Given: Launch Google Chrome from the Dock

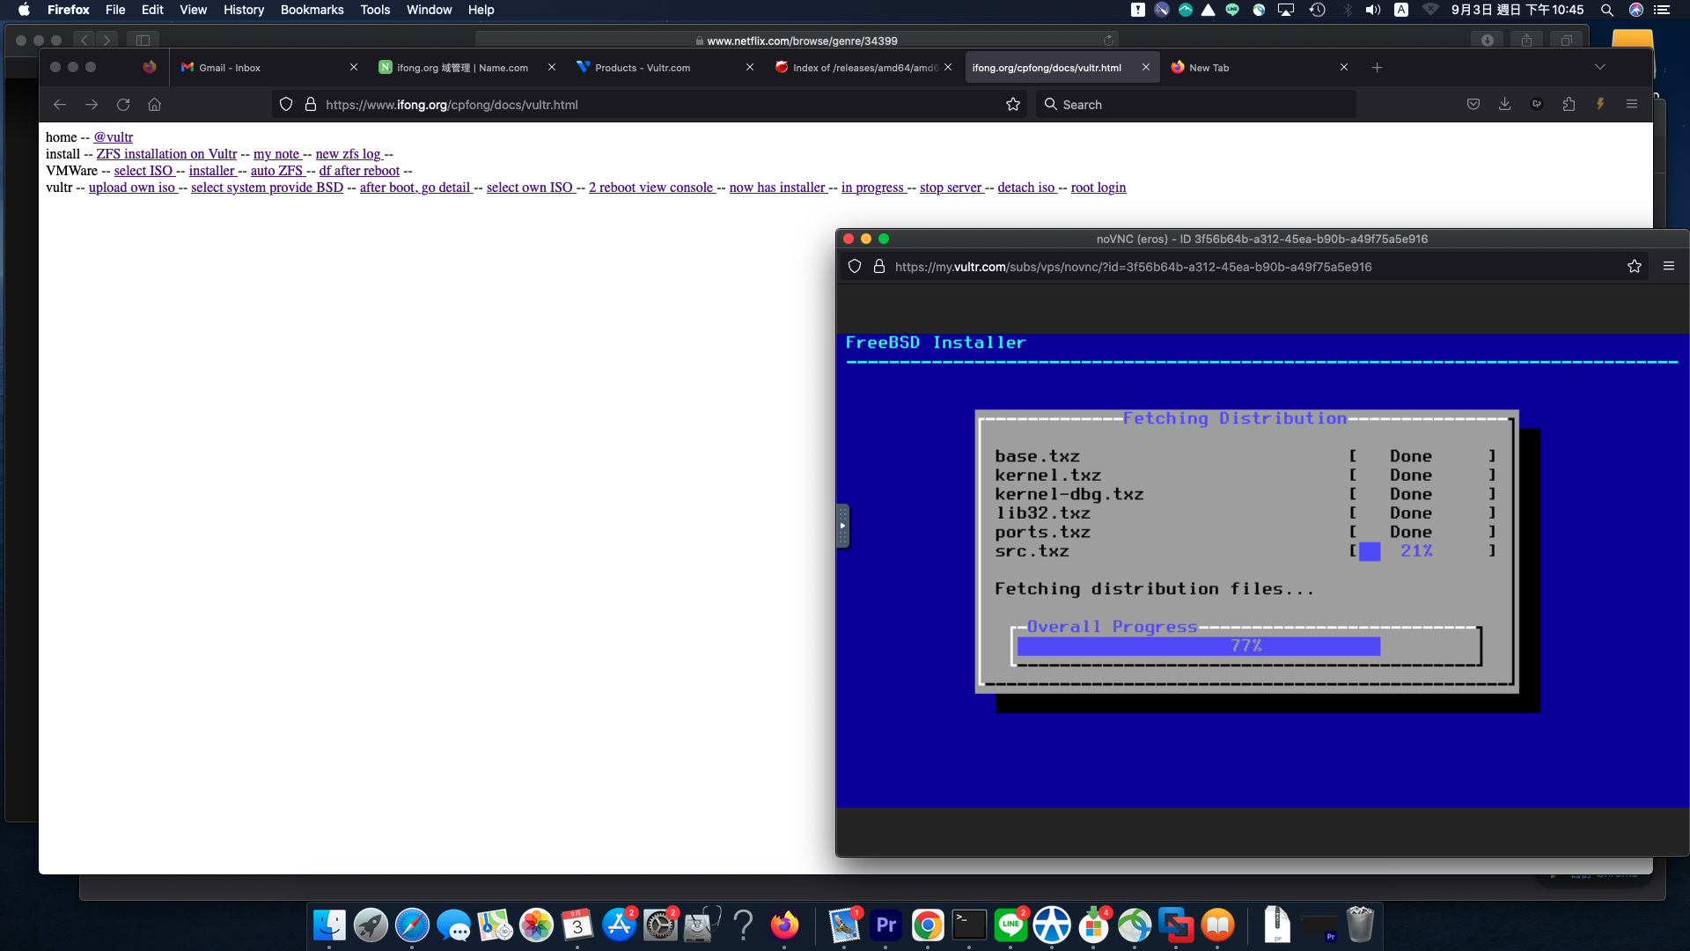Looking at the screenshot, I should pyautogui.click(x=928, y=925).
